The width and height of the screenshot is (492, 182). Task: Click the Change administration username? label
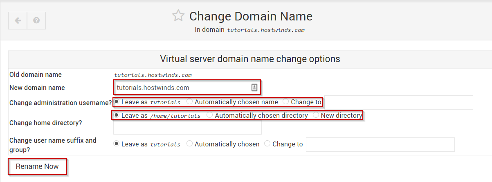pyautogui.click(x=61, y=103)
